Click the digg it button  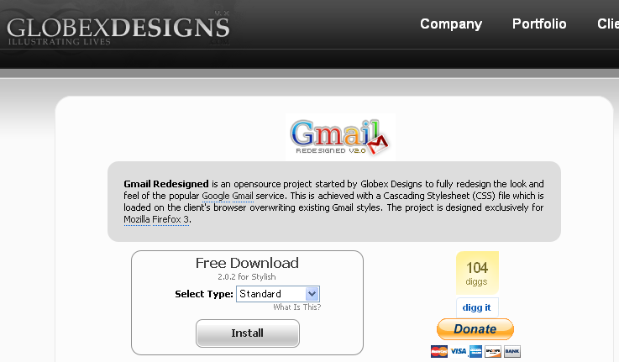(x=477, y=307)
